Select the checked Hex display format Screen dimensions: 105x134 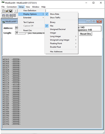tap(61, 26)
